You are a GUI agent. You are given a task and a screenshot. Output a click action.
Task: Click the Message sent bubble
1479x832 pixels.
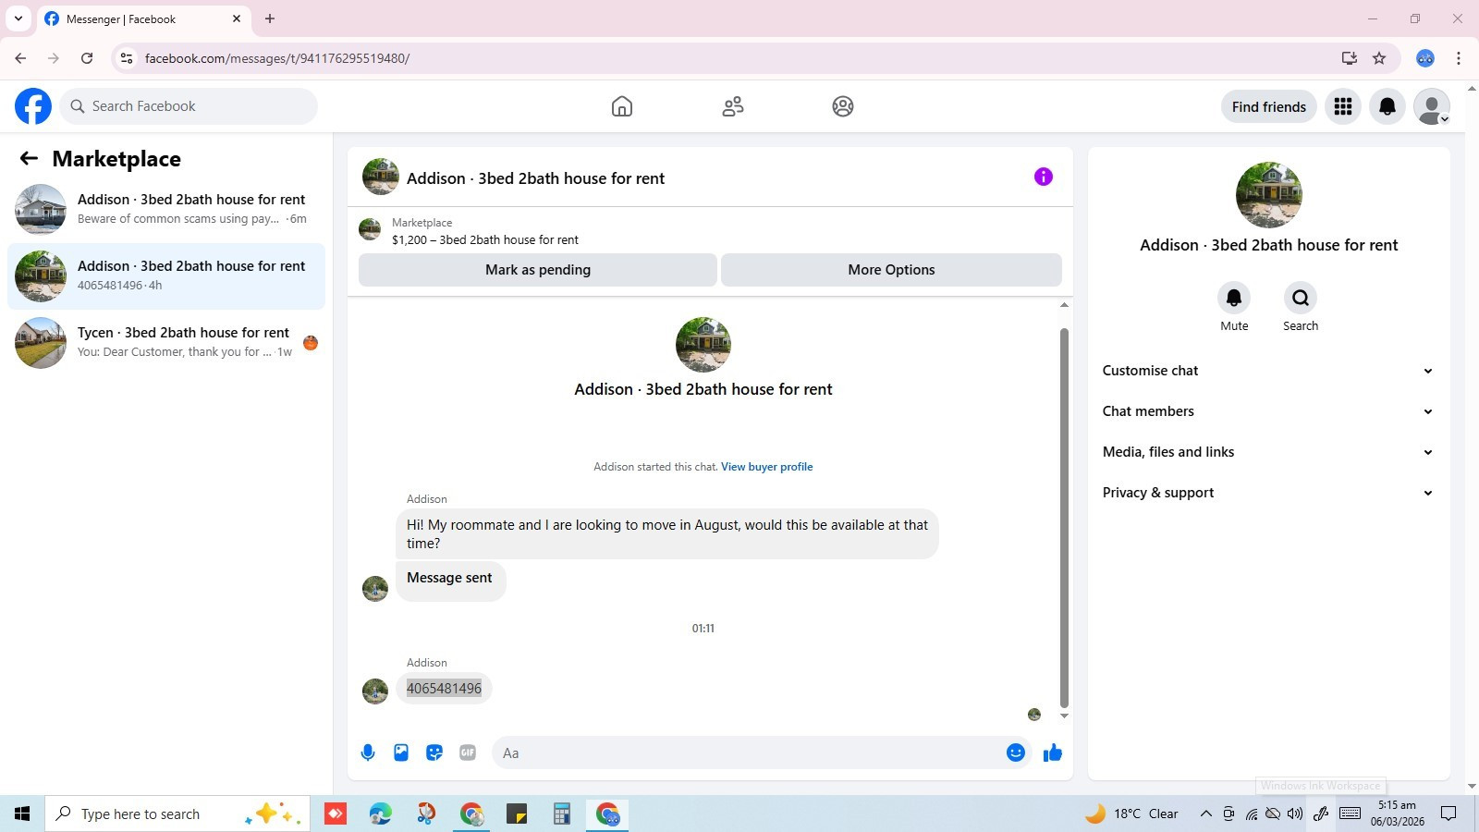(x=450, y=581)
